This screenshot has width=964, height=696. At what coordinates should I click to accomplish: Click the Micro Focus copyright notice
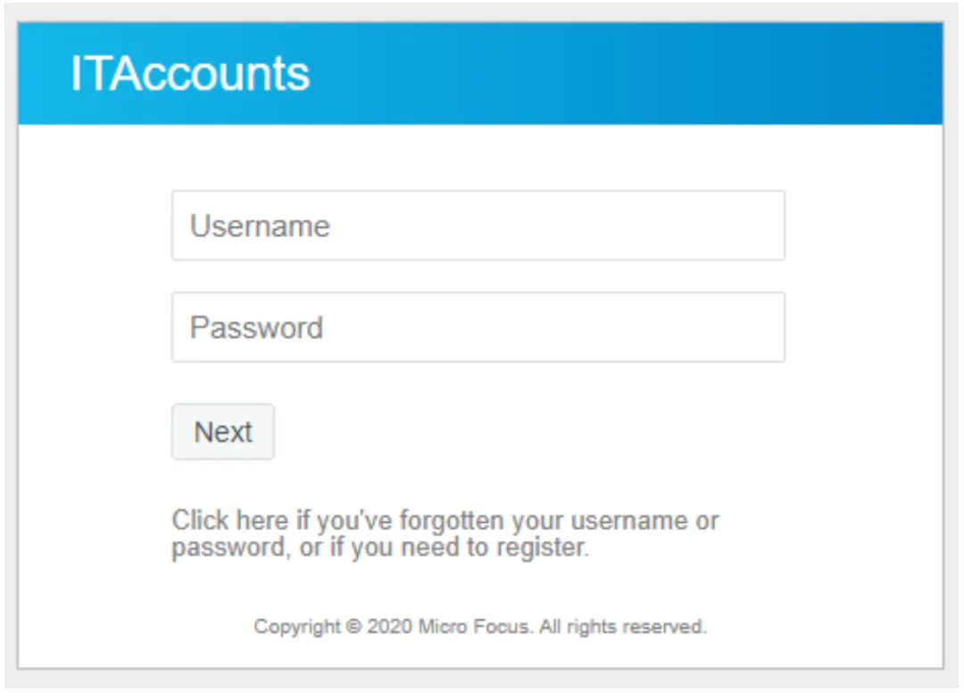[480, 626]
